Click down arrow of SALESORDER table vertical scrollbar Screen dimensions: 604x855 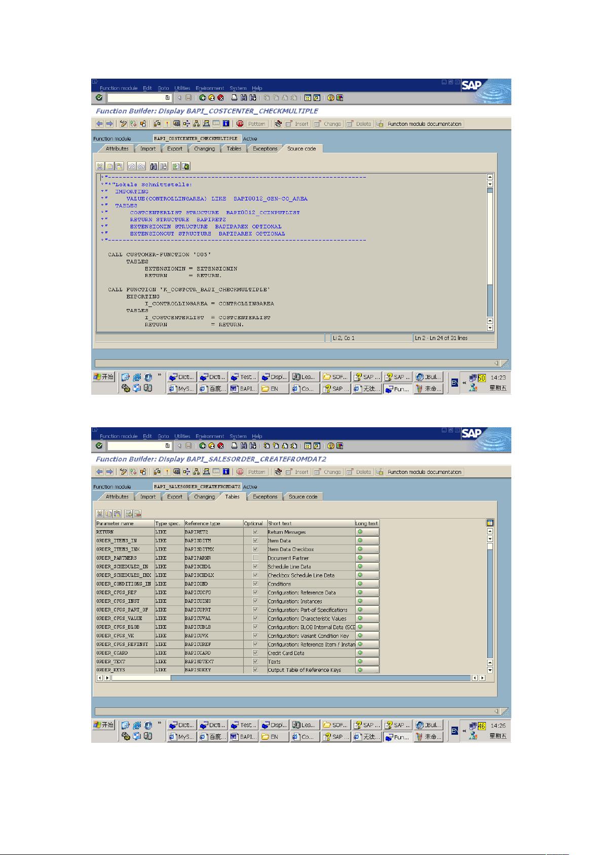[489, 670]
